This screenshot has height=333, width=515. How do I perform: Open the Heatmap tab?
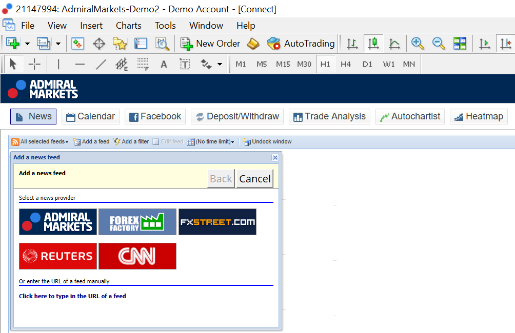(479, 116)
